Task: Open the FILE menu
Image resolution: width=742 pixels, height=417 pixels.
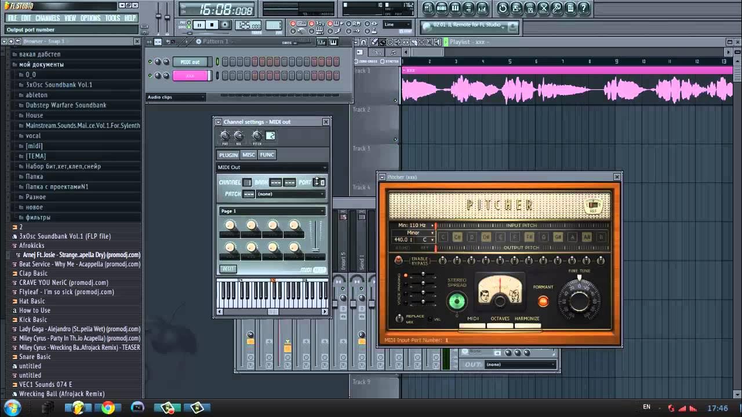Action: (x=12, y=18)
